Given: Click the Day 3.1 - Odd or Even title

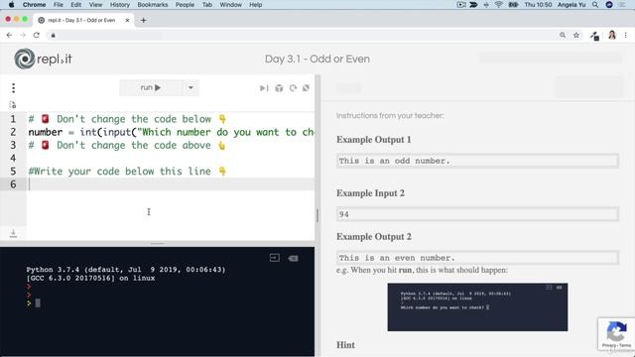Looking at the screenshot, I should [x=317, y=59].
